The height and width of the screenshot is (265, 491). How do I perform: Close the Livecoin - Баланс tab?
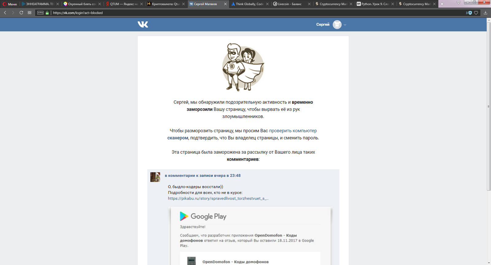309,4
